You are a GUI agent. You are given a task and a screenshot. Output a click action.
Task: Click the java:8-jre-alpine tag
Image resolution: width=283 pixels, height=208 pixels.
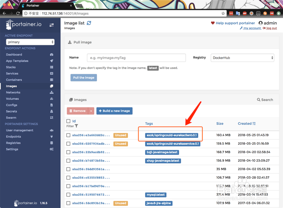pos(159,203)
